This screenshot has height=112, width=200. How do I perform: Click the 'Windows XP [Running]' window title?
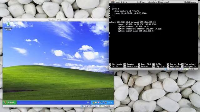58,20
